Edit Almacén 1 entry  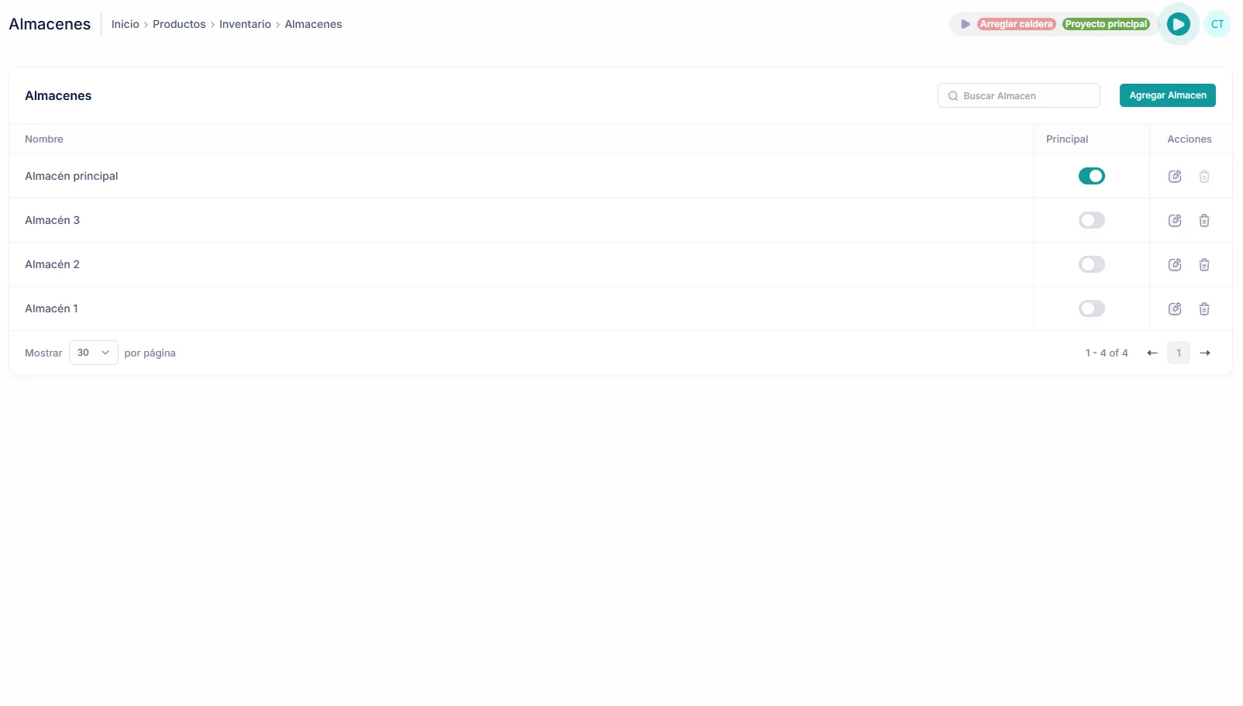(x=1175, y=308)
